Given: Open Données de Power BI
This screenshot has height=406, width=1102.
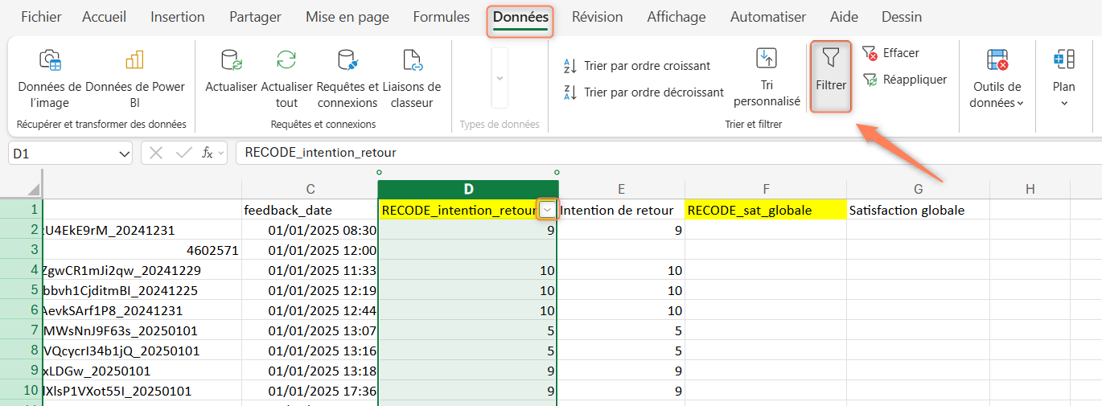Looking at the screenshot, I should [x=134, y=61].
